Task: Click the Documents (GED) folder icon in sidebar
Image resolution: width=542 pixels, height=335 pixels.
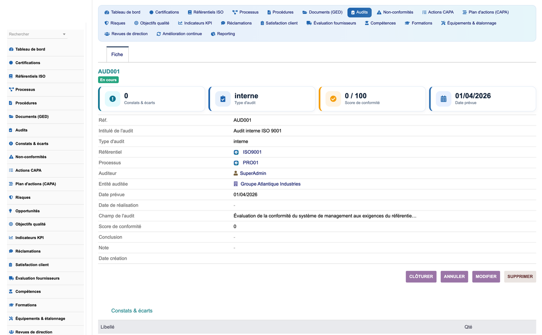Action: pos(11,116)
